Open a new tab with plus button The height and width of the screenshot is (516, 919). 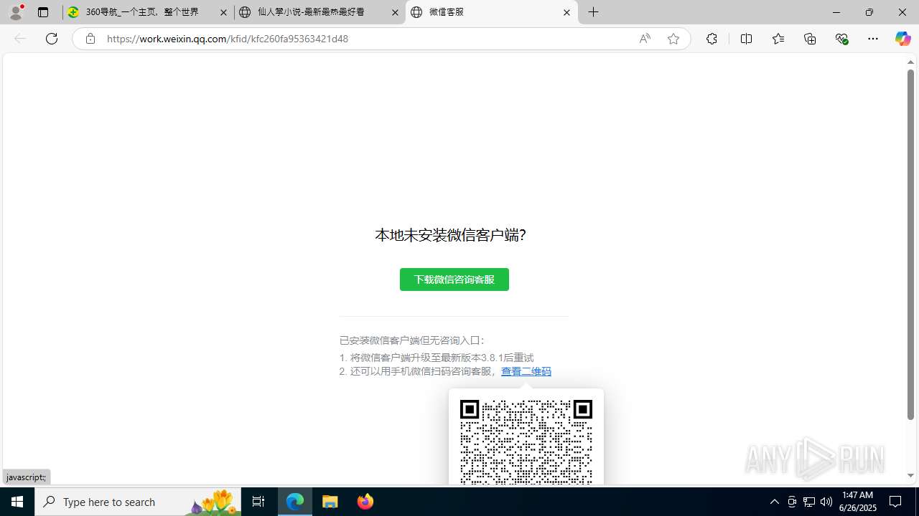(x=594, y=12)
